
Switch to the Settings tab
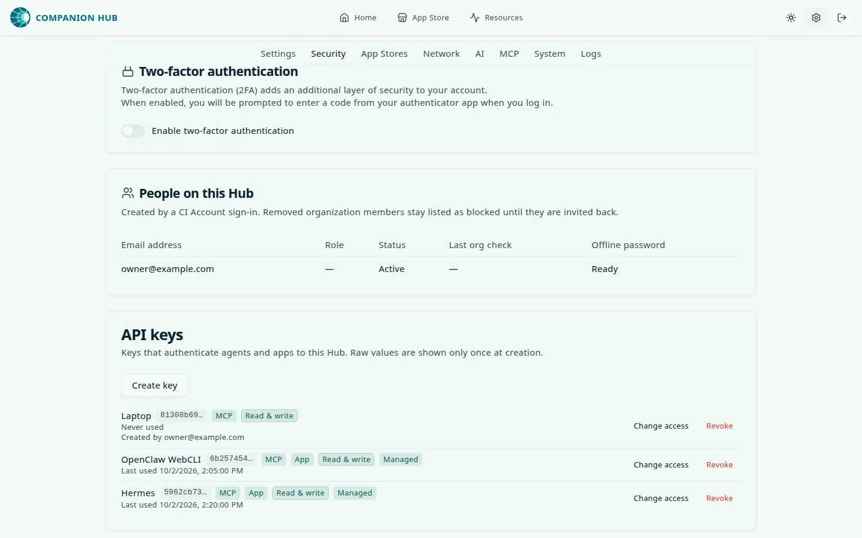click(x=278, y=54)
